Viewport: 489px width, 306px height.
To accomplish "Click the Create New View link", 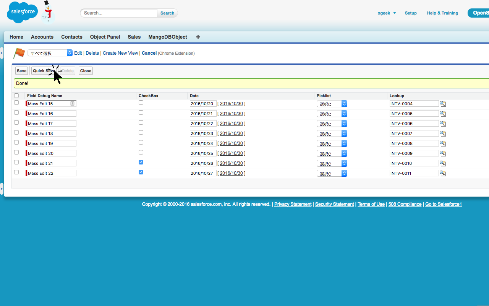I will (120, 53).
